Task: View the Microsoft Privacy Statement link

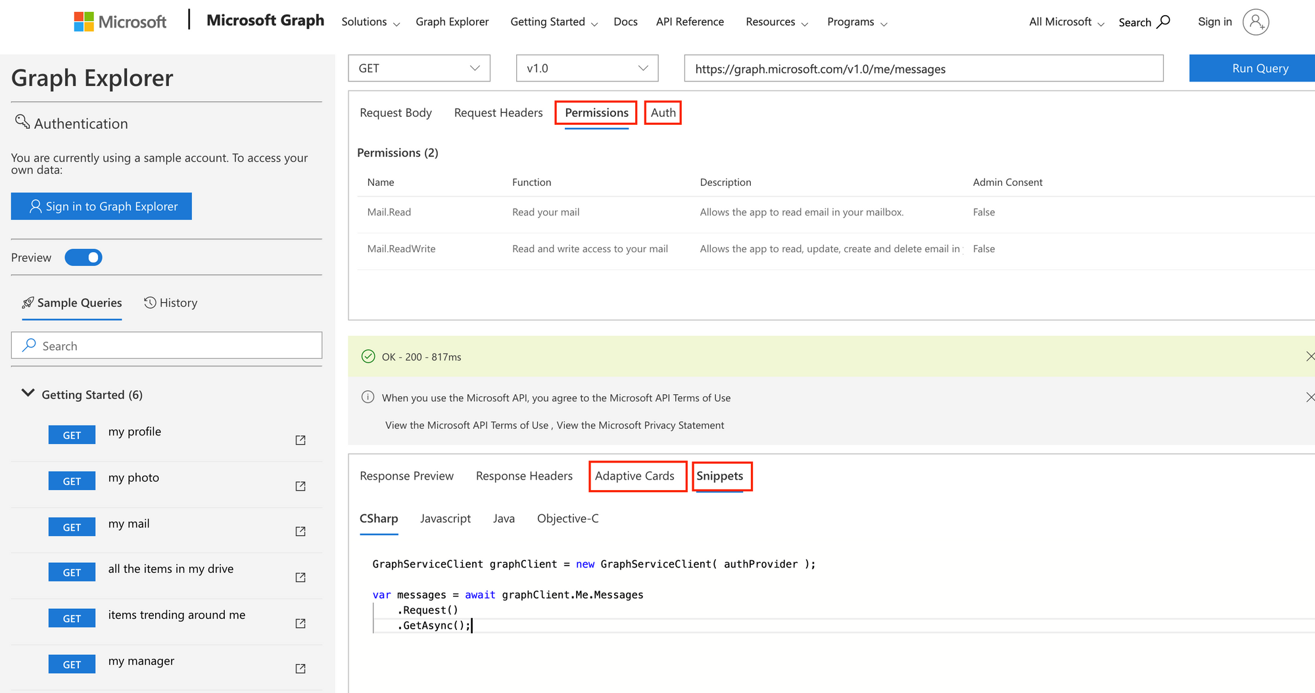Action: tap(640, 425)
